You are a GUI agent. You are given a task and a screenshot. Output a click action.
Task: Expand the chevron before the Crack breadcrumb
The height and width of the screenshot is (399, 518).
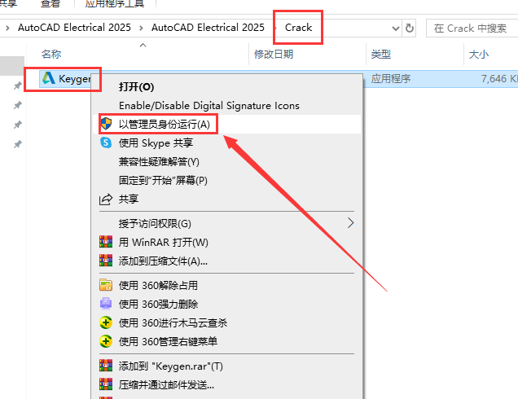[274, 28]
